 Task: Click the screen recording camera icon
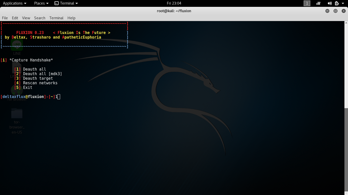click(318, 3)
